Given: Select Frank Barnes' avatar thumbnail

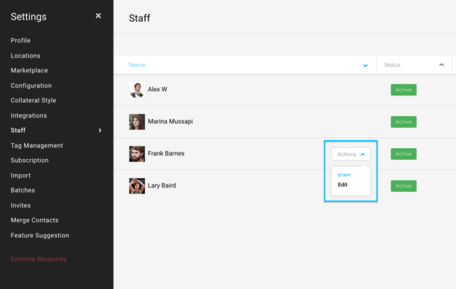Looking at the screenshot, I should click(x=137, y=154).
